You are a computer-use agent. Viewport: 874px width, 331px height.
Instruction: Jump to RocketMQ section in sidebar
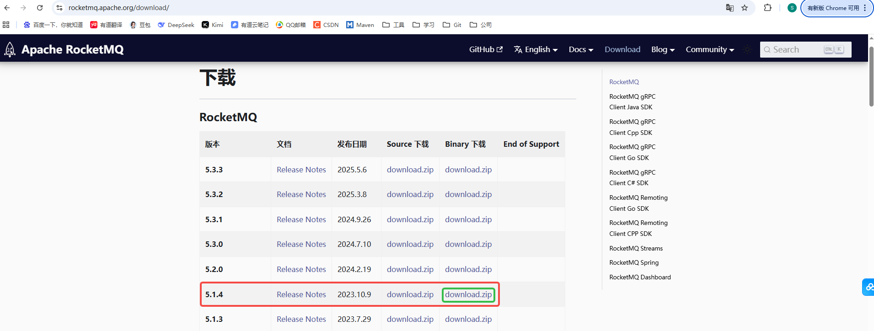tap(624, 82)
